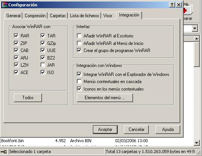Click the file list vertical scrollbar thumb
This screenshot has height=156, width=202.
(197, 54)
